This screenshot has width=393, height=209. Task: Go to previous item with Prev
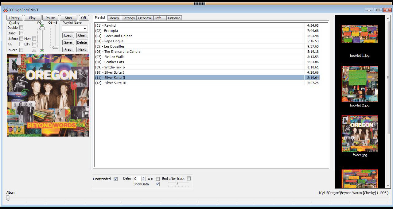(x=68, y=49)
